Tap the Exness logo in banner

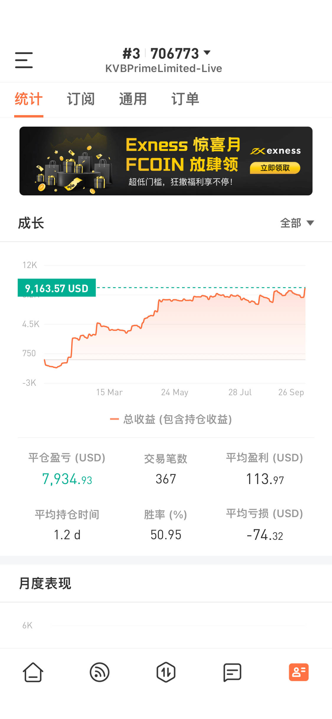coord(275,151)
